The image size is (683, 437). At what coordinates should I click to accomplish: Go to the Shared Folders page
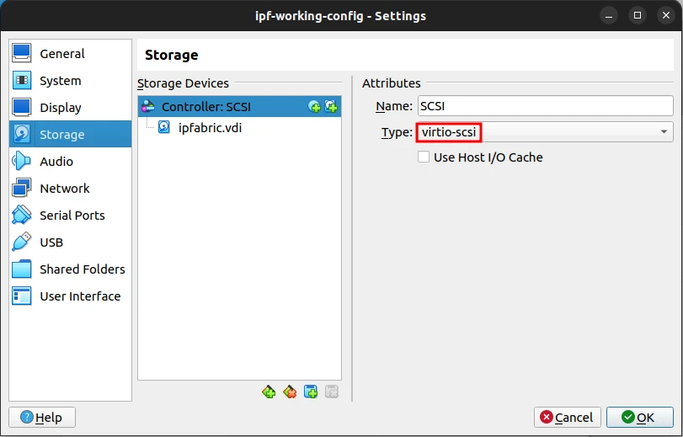point(82,269)
